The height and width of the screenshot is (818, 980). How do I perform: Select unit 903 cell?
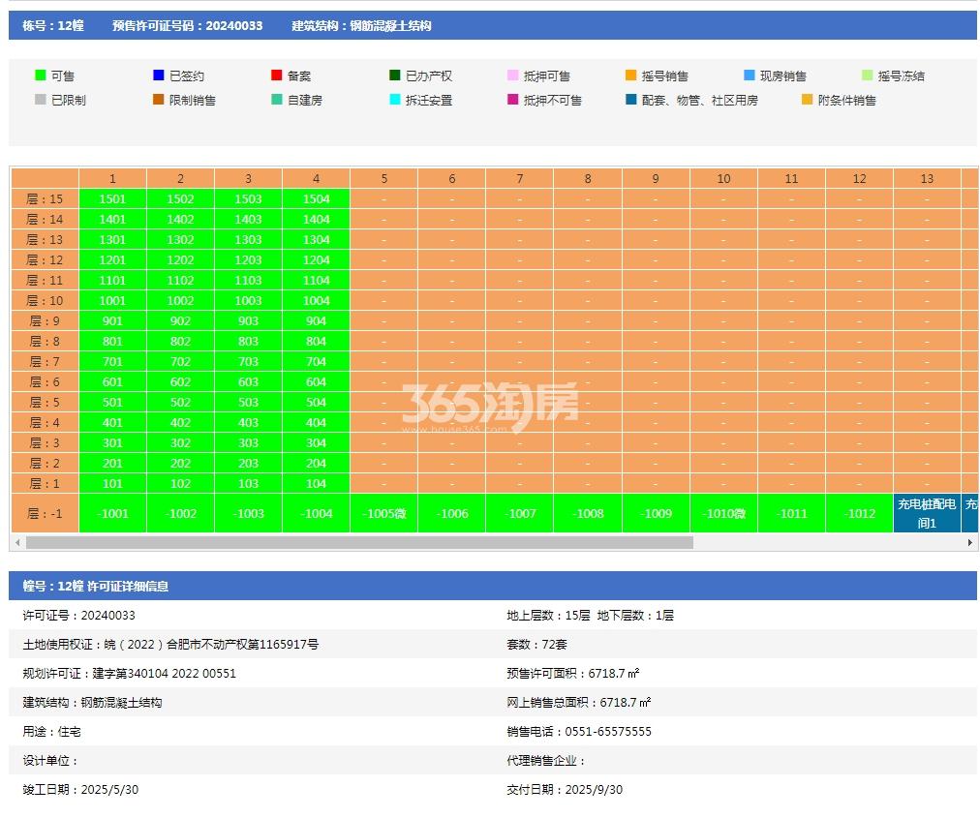point(248,320)
